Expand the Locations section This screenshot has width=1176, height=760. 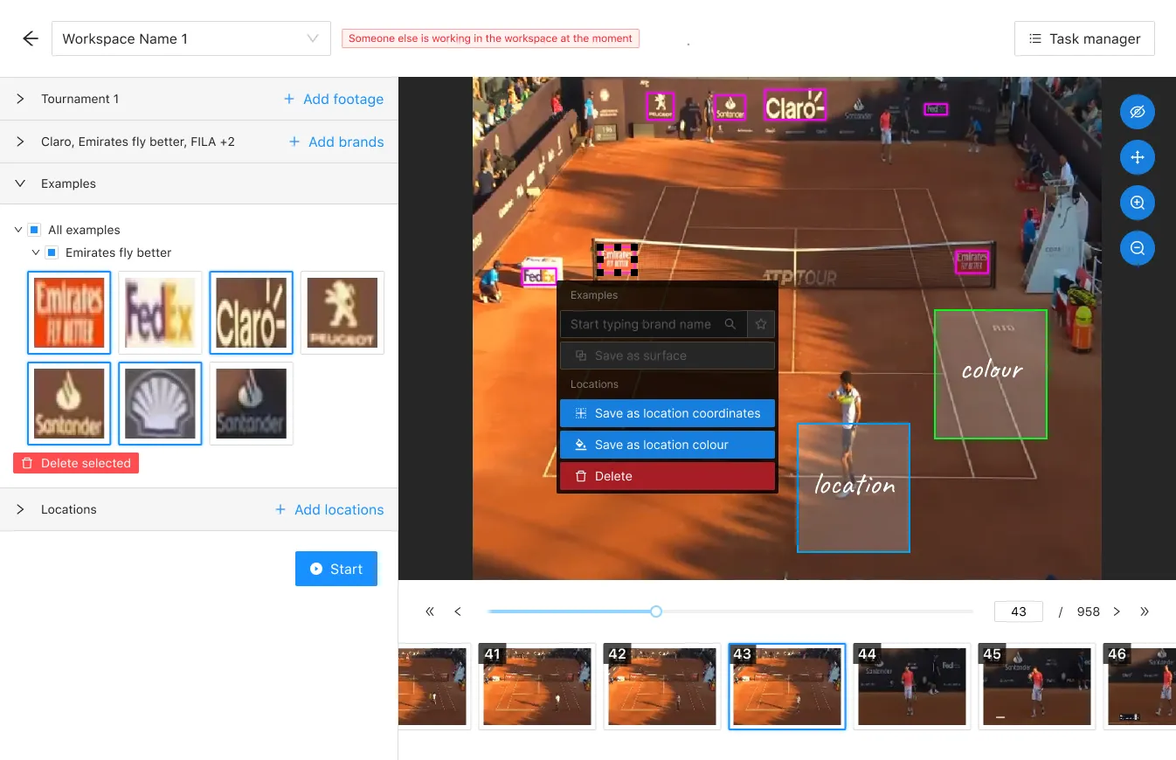coord(20,509)
